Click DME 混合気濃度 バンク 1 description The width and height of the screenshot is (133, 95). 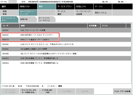[39, 58]
